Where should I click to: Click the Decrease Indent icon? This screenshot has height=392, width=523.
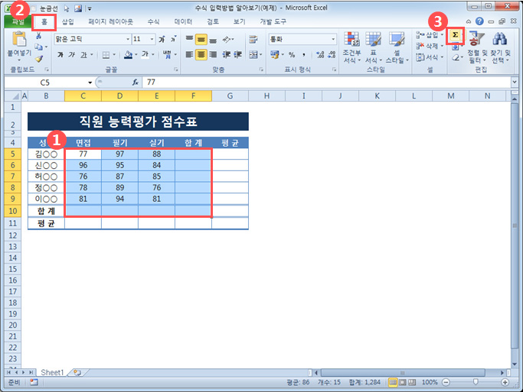coord(226,54)
